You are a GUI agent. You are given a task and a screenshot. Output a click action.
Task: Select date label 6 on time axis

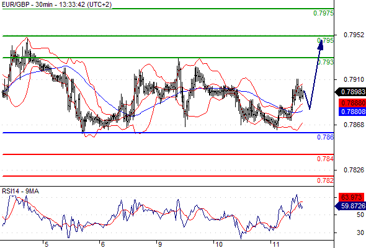(x=103, y=244)
